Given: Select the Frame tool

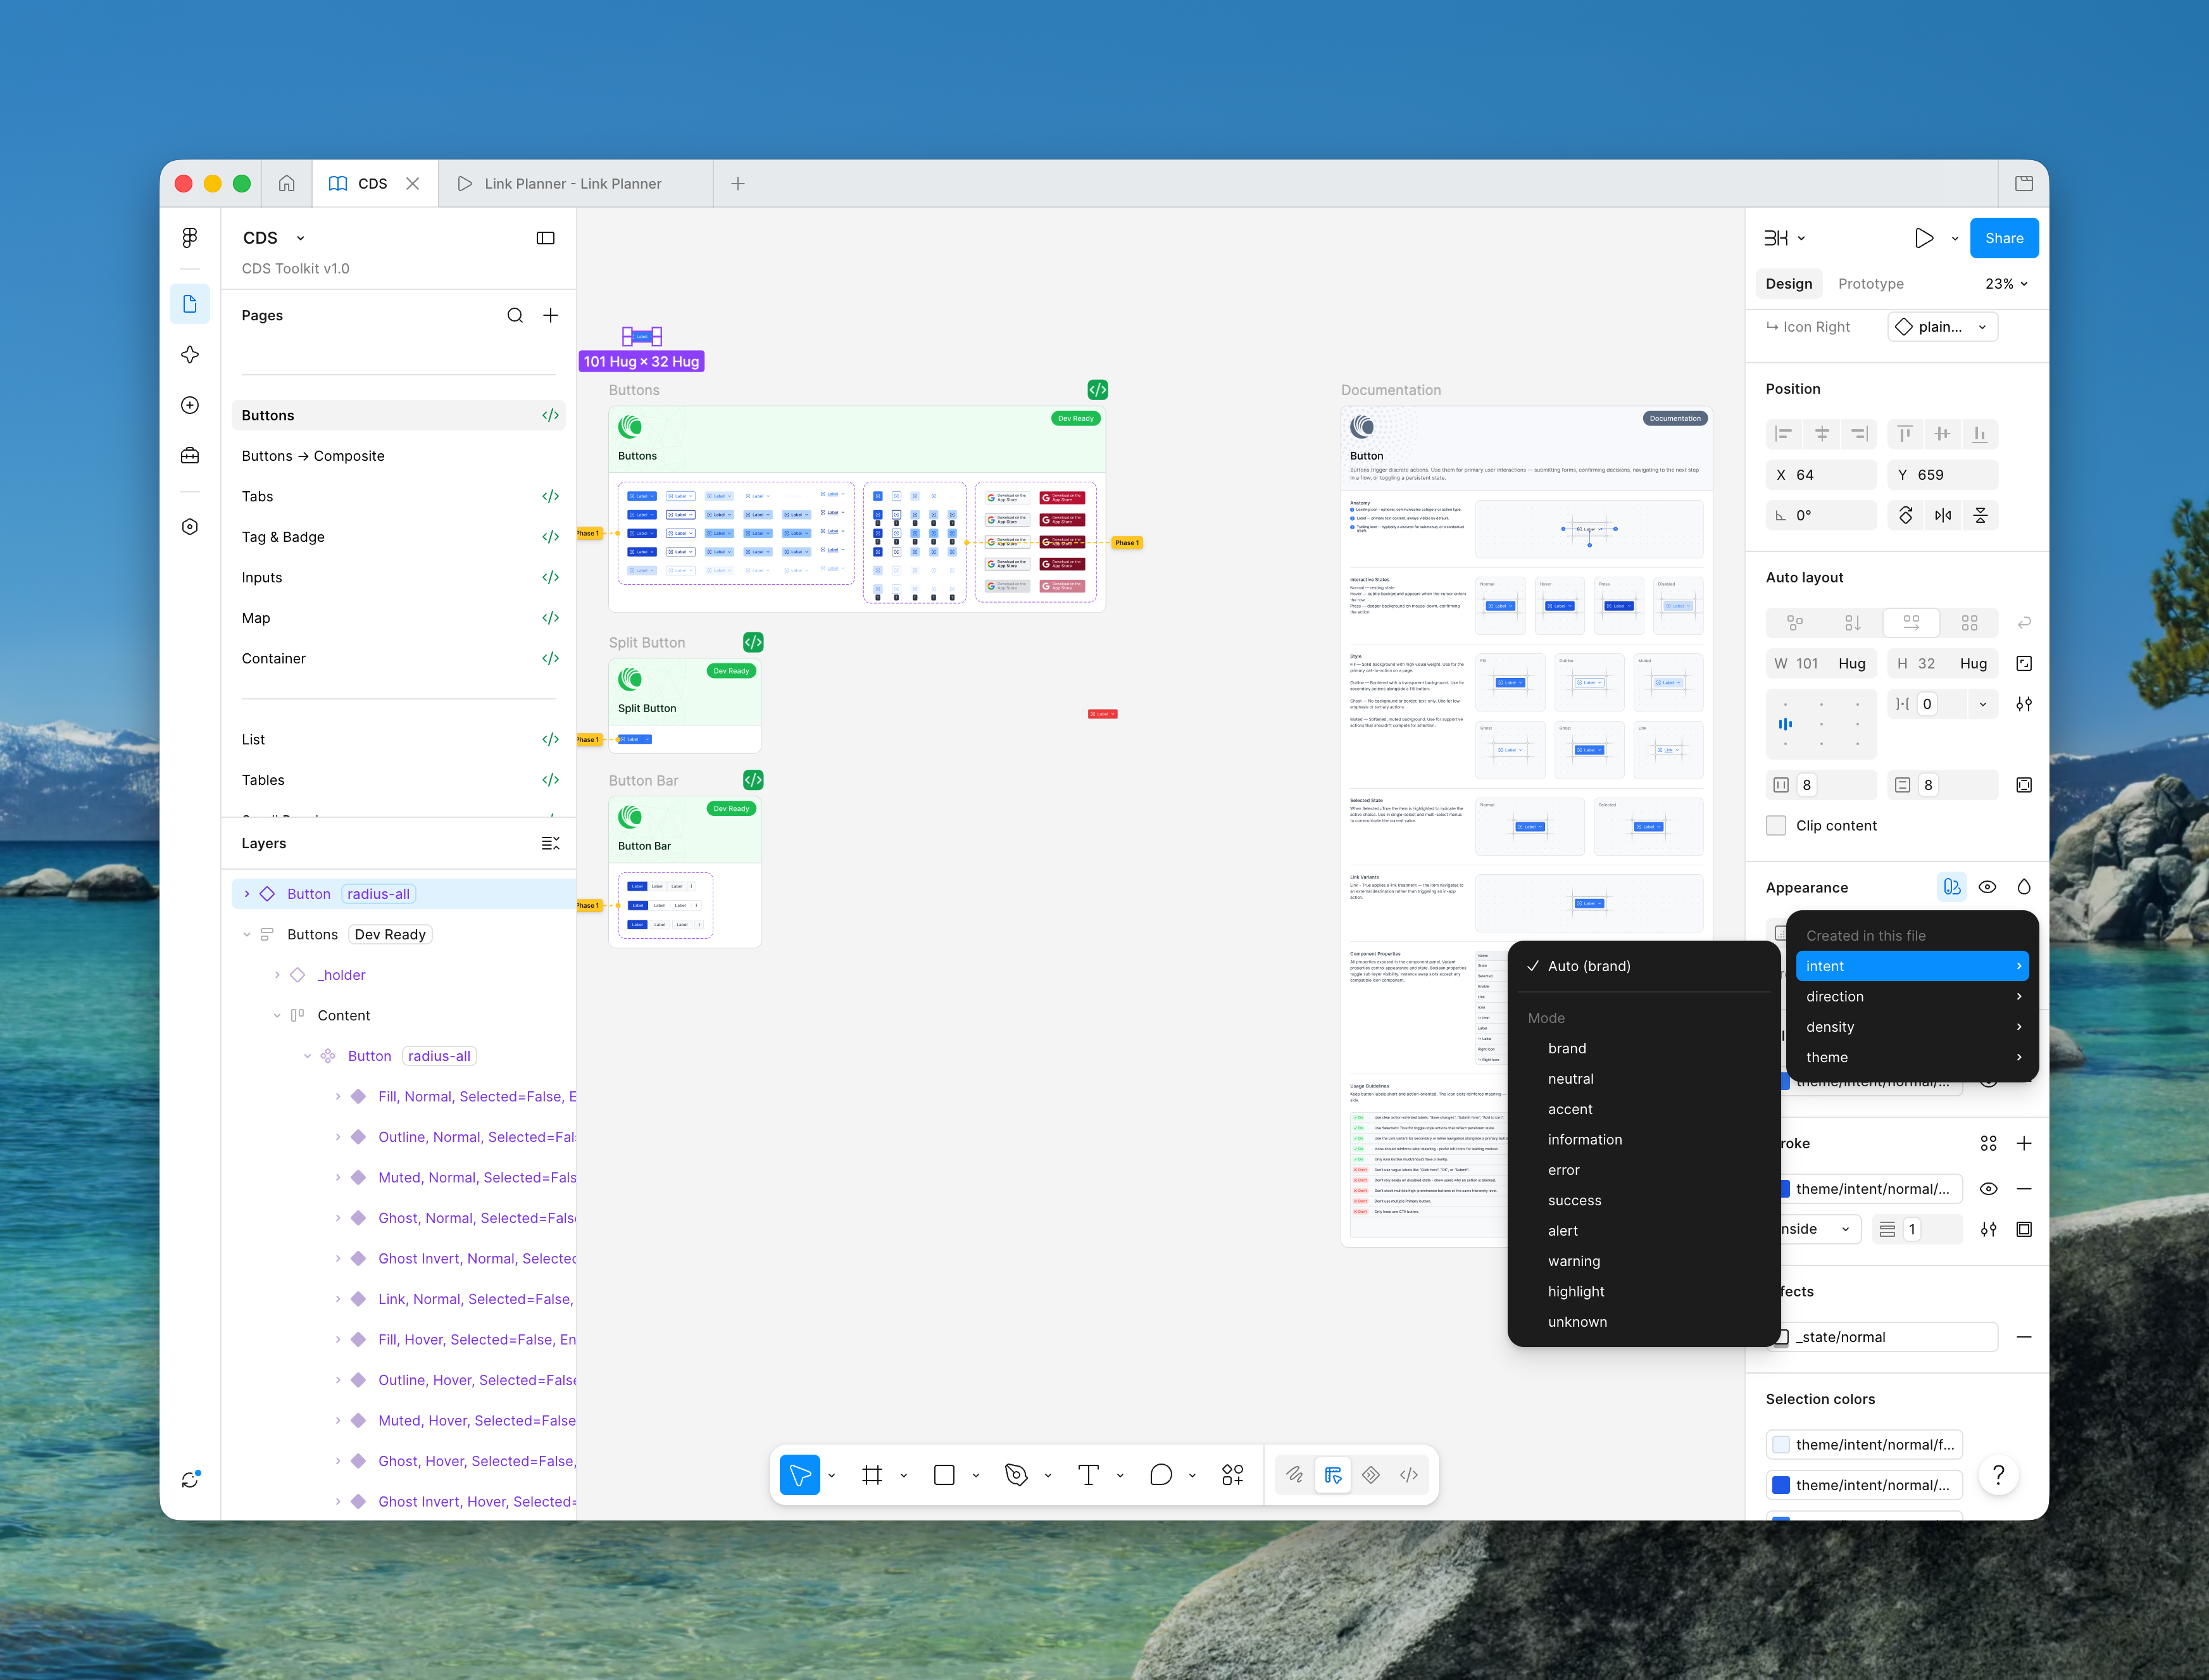Looking at the screenshot, I should [872, 1475].
